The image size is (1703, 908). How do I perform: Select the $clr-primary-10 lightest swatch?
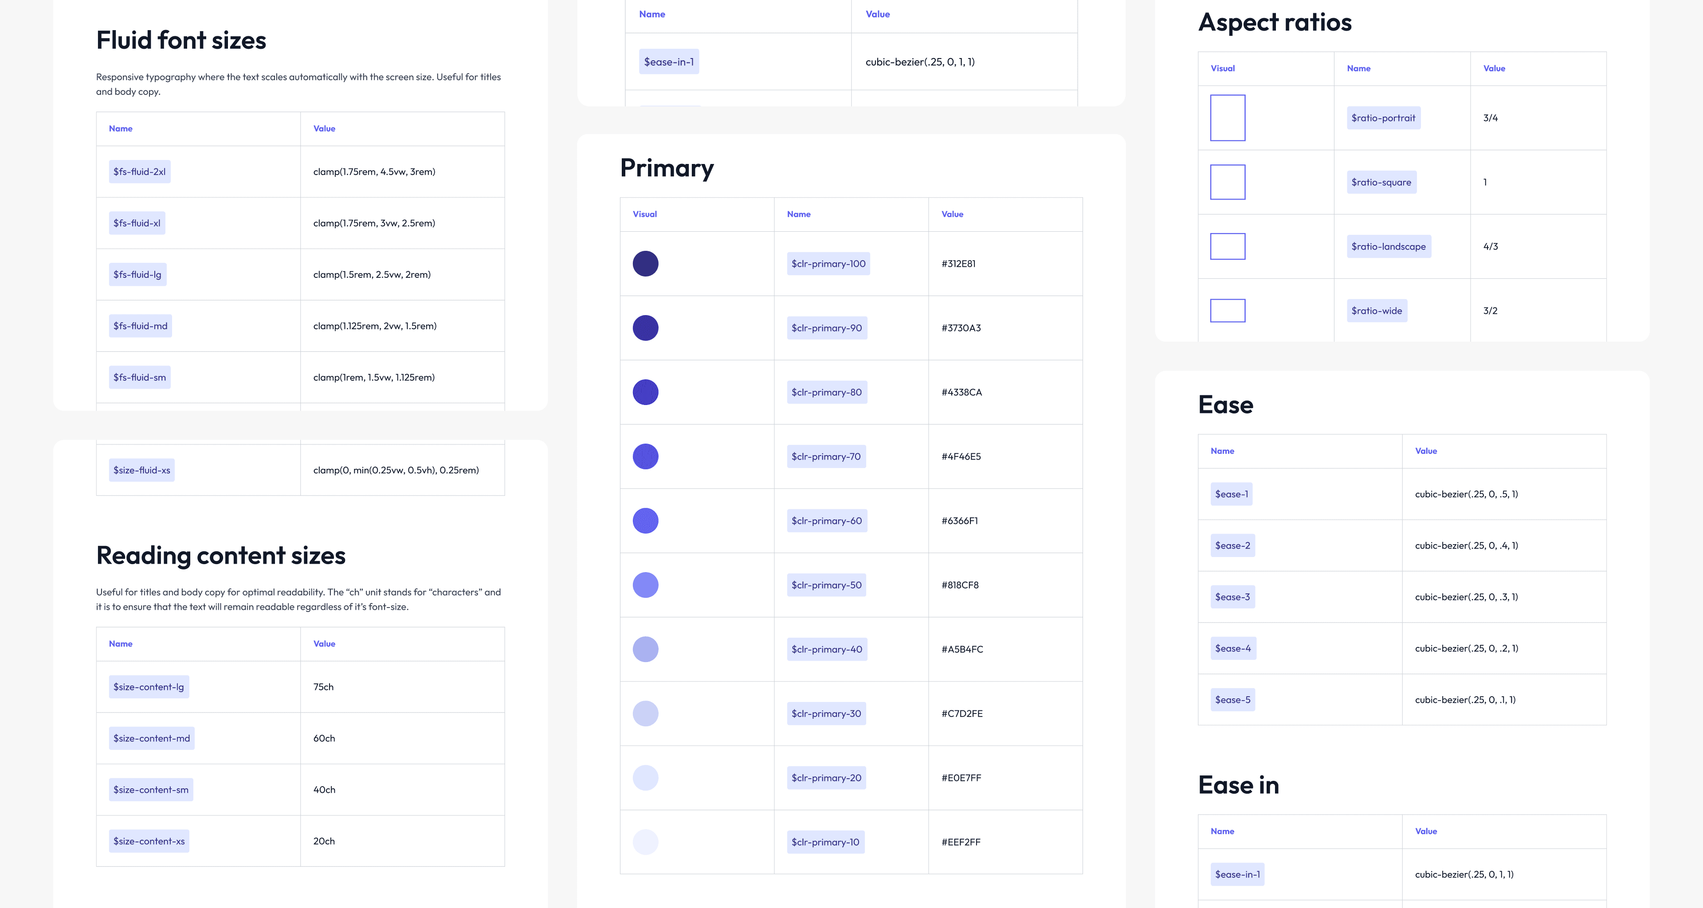[x=645, y=842]
